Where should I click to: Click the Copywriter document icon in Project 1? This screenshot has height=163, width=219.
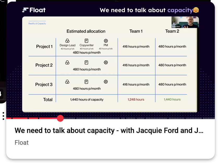87,41
